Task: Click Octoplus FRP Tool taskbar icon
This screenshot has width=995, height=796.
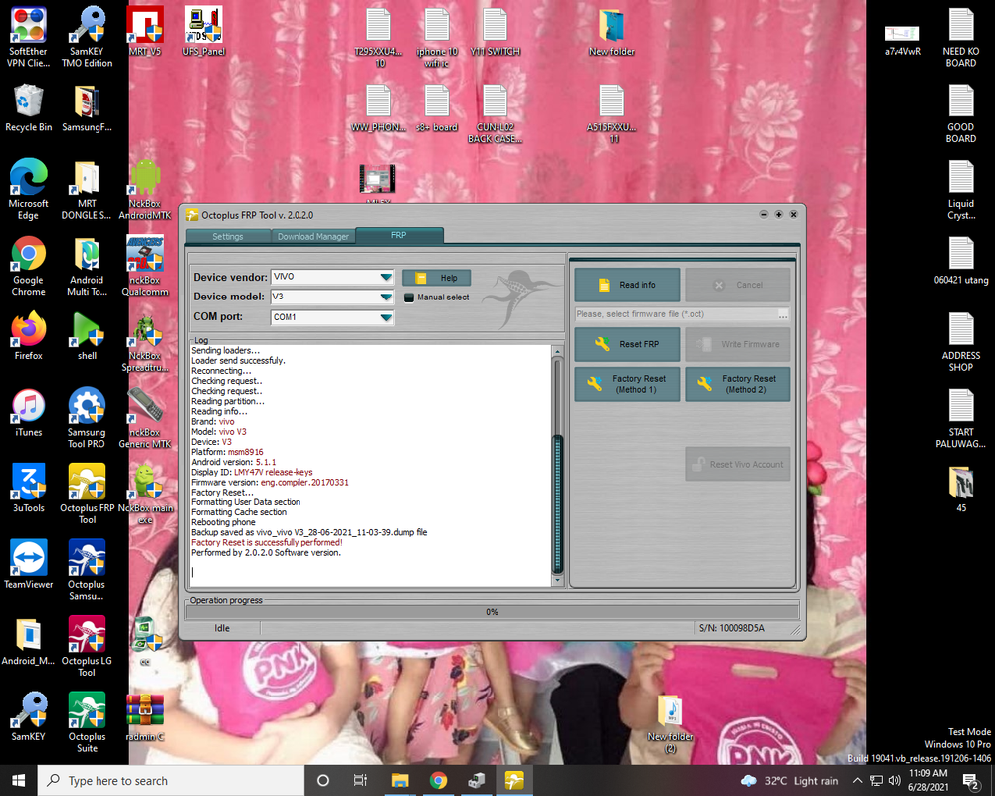Action: (514, 780)
